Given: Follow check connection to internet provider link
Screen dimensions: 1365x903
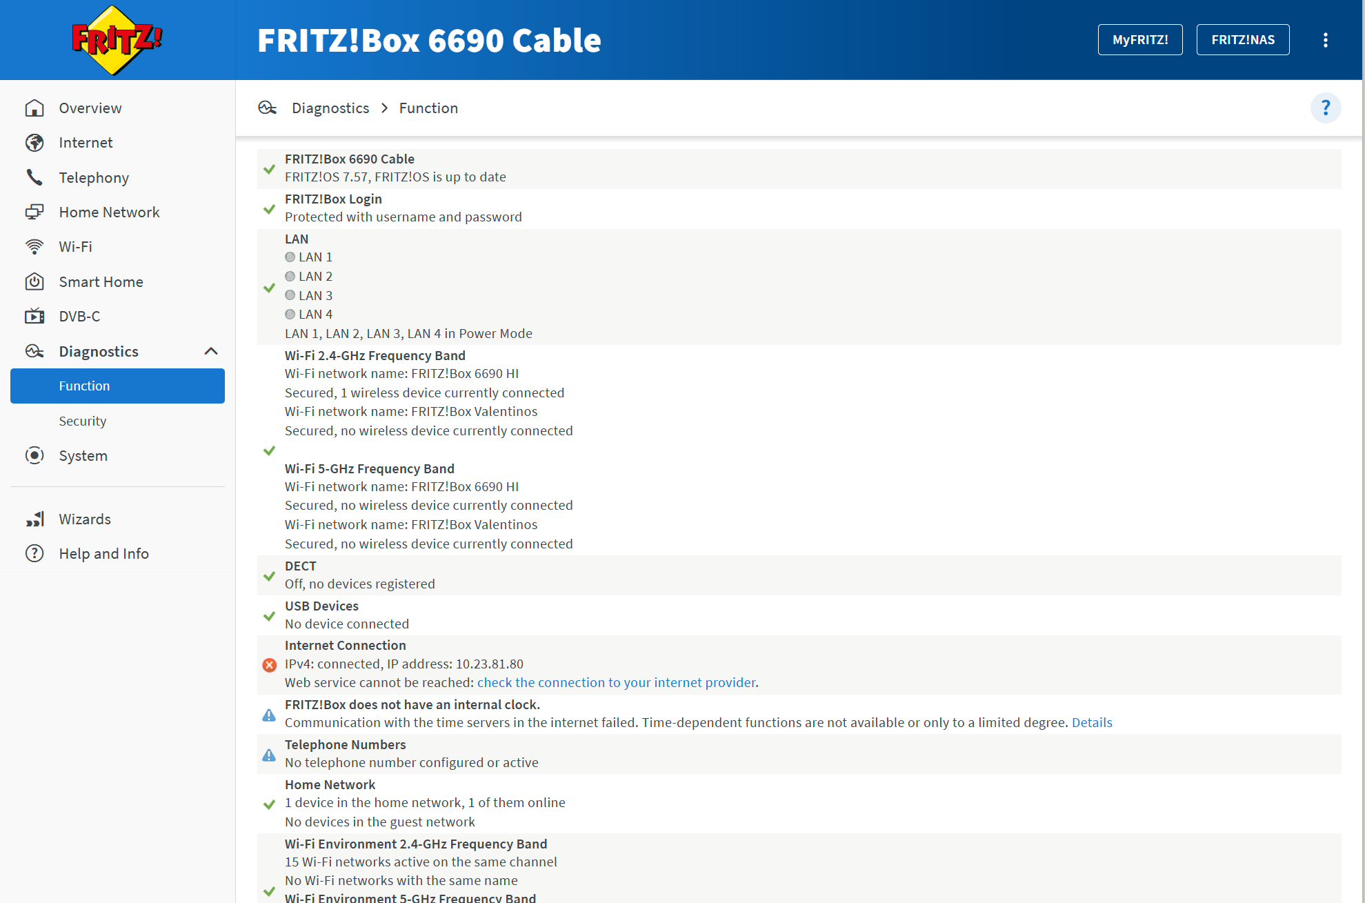Looking at the screenshot, I should [616, 682].
